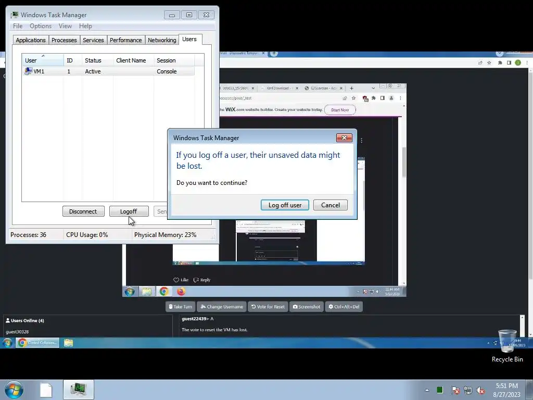Open the outer Chrome three-dot menu

tap(527, 63)
